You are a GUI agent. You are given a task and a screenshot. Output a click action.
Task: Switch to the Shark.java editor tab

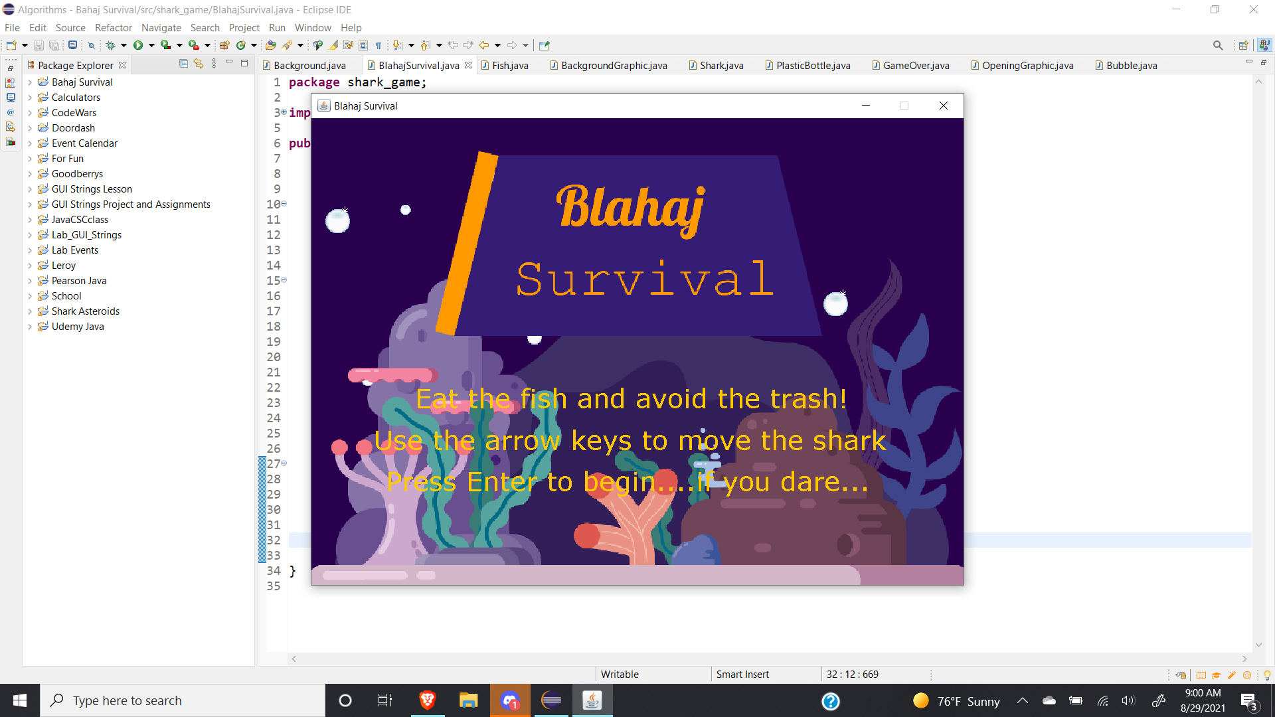[721, 65]
